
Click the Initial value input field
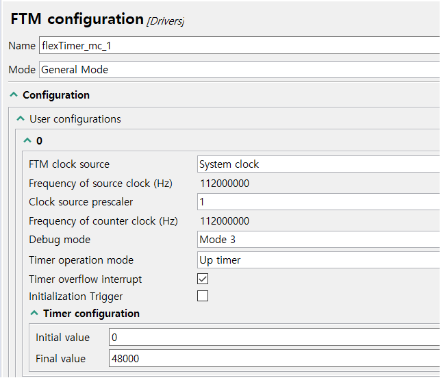pyautogui.click(x=275, y=337)
